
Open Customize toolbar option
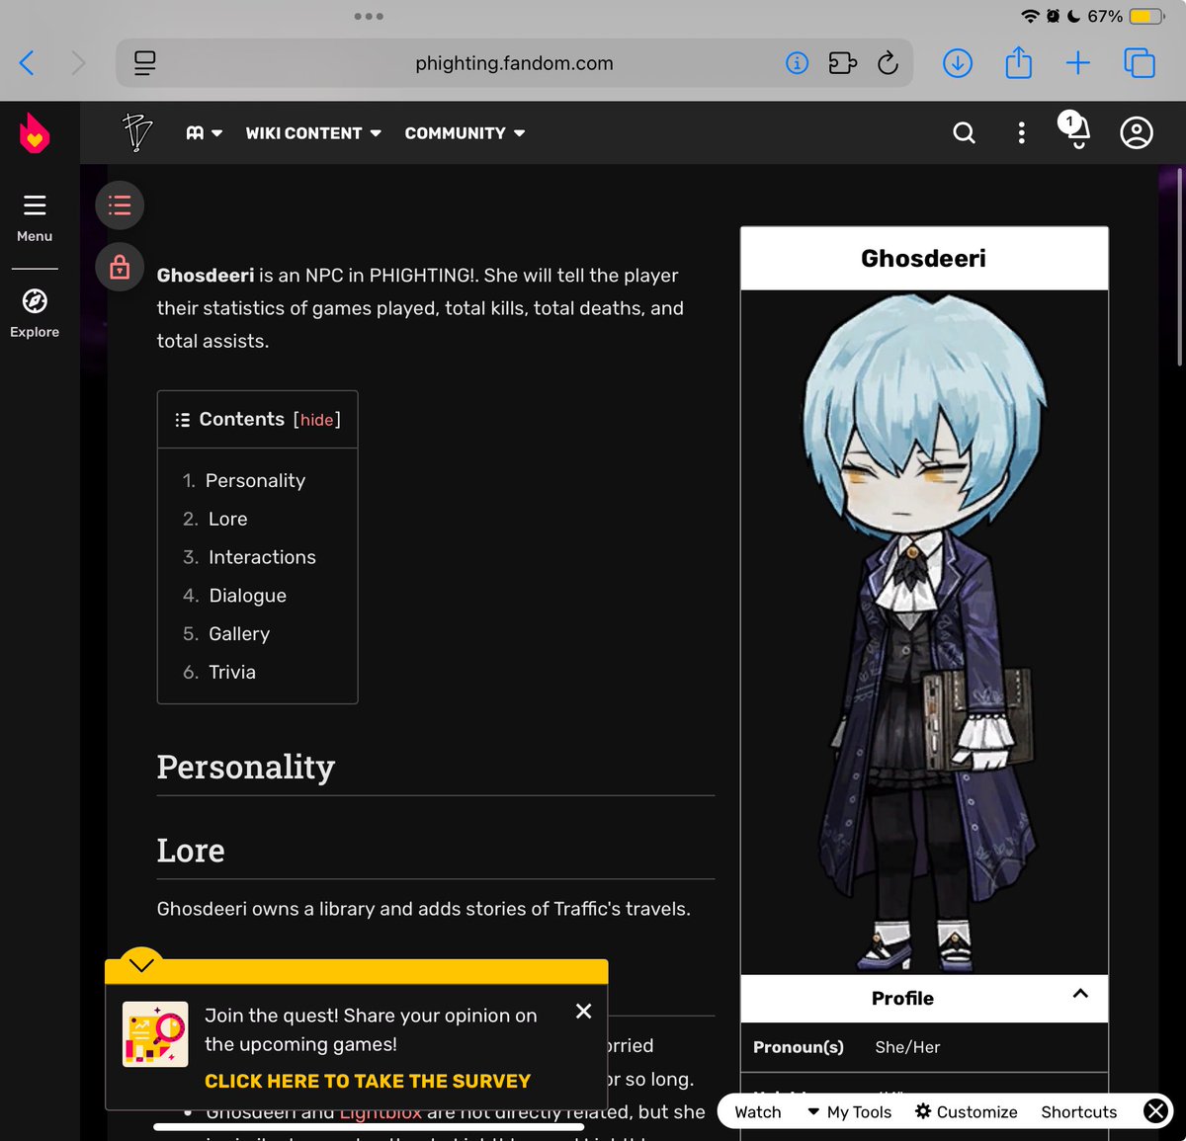point(966,1111)
